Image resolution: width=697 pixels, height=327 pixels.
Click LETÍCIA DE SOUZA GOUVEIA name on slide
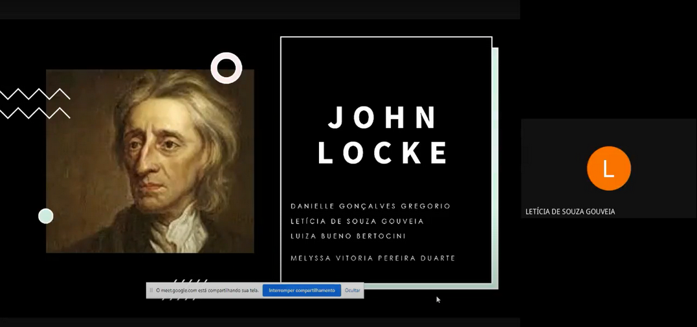(x=357, y=221)
